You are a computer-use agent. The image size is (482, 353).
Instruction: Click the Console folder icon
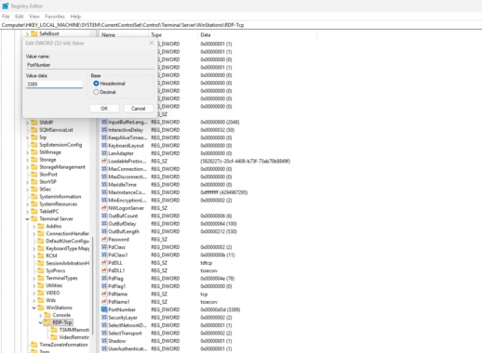pyautogui.click(x=47, y=315)
